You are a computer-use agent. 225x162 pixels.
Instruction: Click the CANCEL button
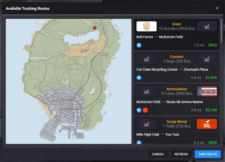(158, 154)
